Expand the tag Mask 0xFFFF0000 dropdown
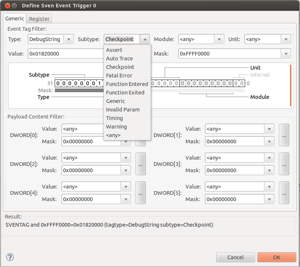 [286, 54]
